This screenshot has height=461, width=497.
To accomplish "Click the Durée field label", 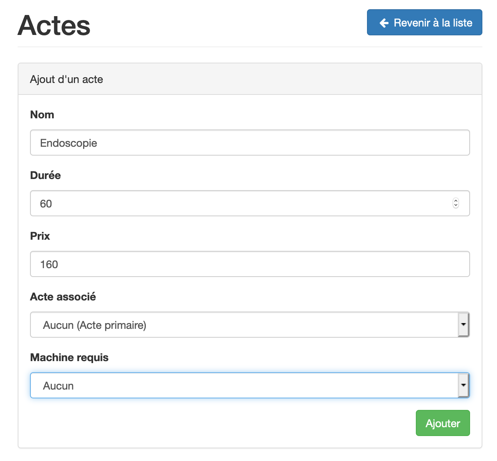I will (x=45, y=176).
